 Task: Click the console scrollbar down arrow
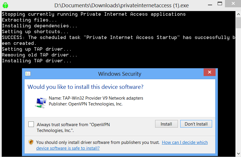(238, 154)
